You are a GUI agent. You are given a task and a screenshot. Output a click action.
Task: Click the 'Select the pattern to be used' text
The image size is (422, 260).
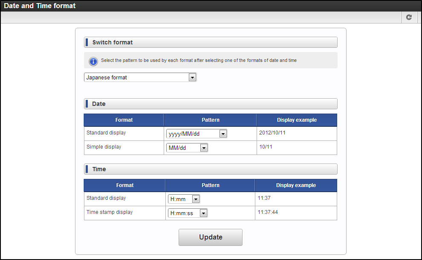point(199,60)
